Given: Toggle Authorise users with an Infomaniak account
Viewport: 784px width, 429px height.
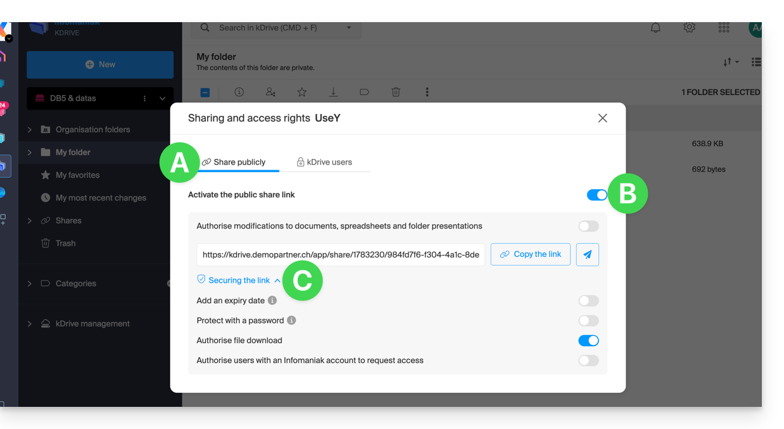Looking at the screenshot, I should click(588, 361).
